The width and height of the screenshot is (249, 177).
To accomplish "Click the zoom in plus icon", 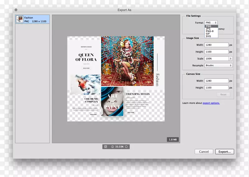I will click(126, 147).
